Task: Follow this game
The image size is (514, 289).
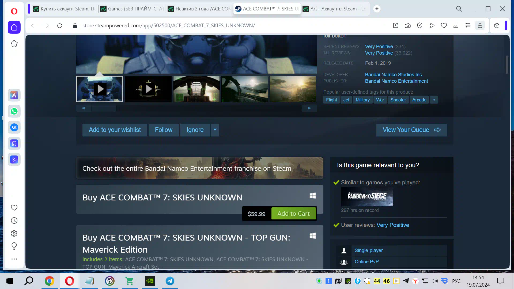Action: tap(164, 130)
